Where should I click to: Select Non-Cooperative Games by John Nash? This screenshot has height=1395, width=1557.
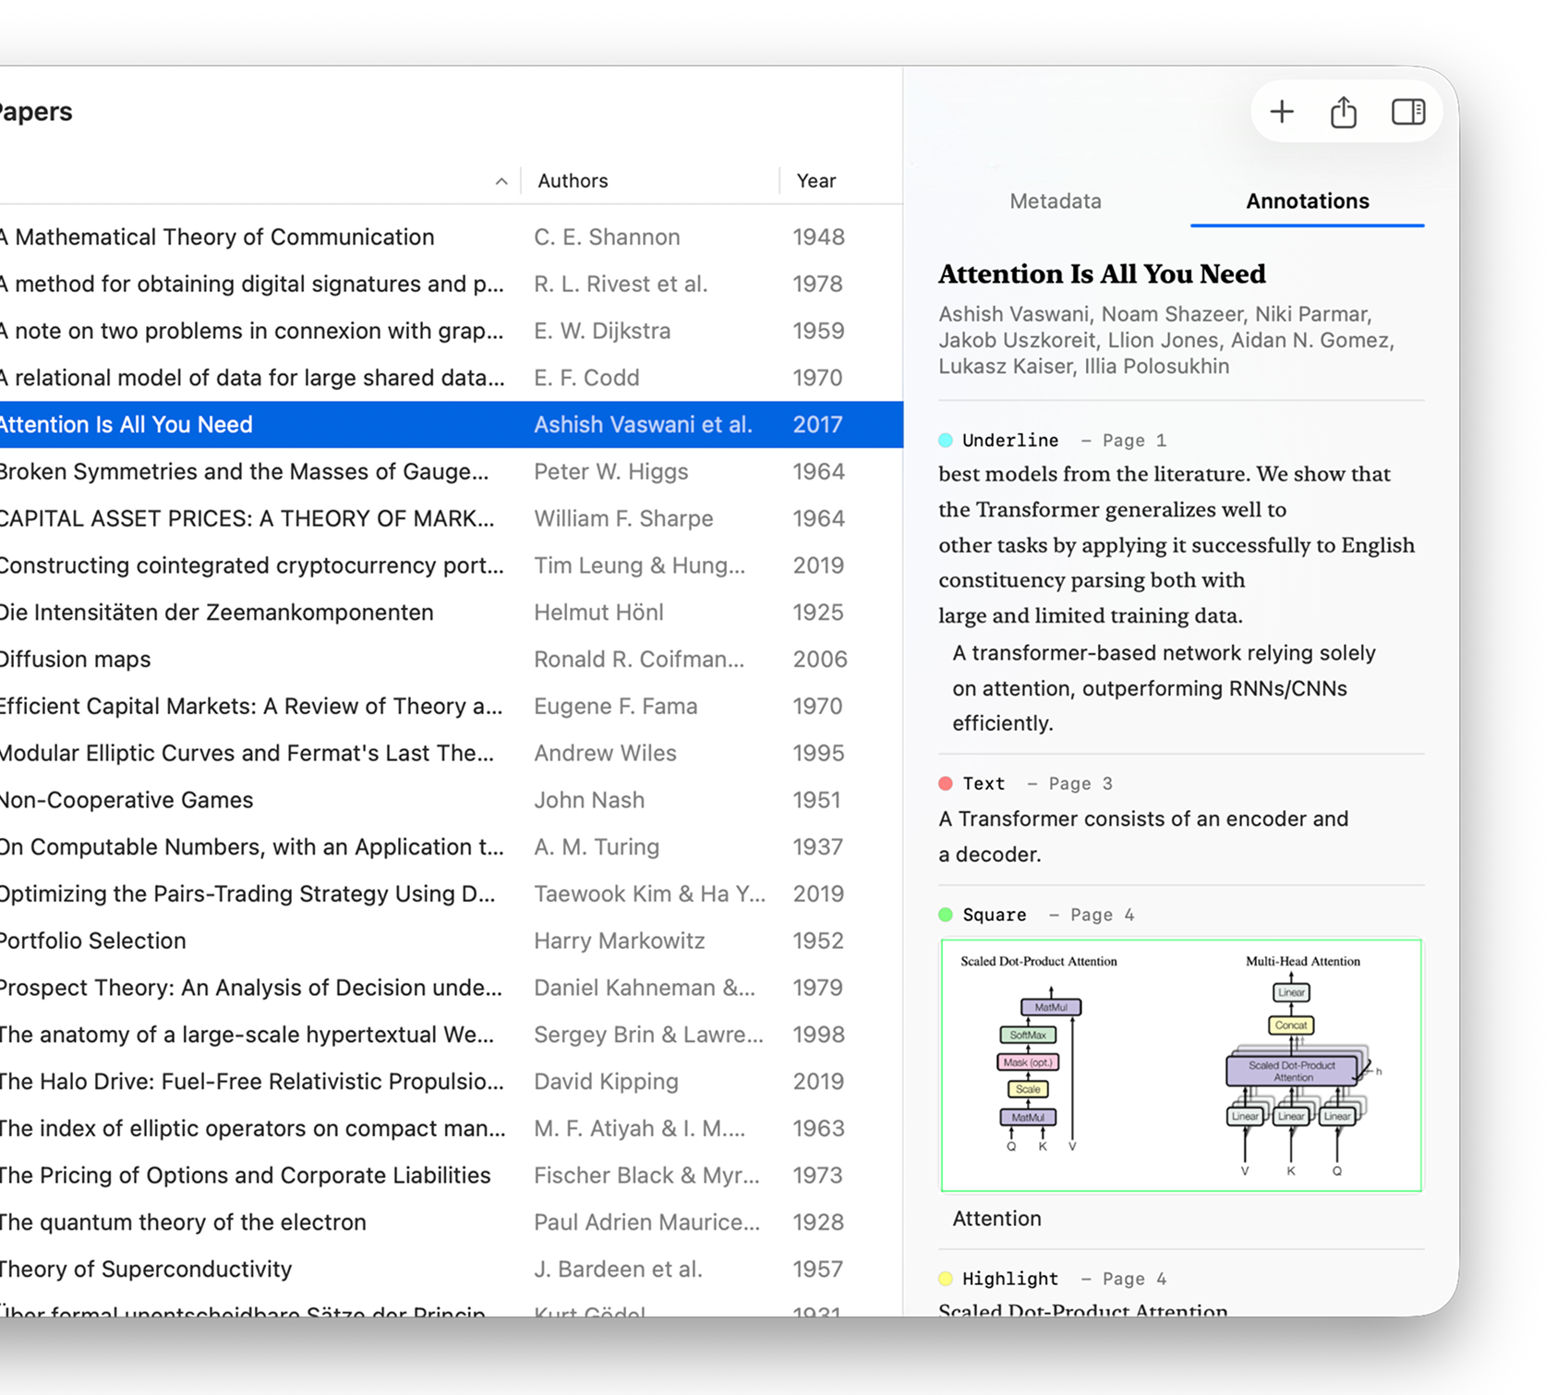[x=451, y=800]
